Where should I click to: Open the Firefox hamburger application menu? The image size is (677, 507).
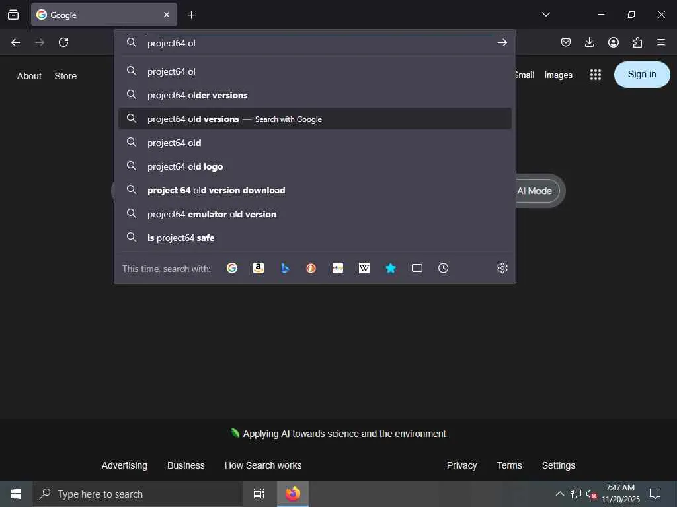(x=661, y=42)
